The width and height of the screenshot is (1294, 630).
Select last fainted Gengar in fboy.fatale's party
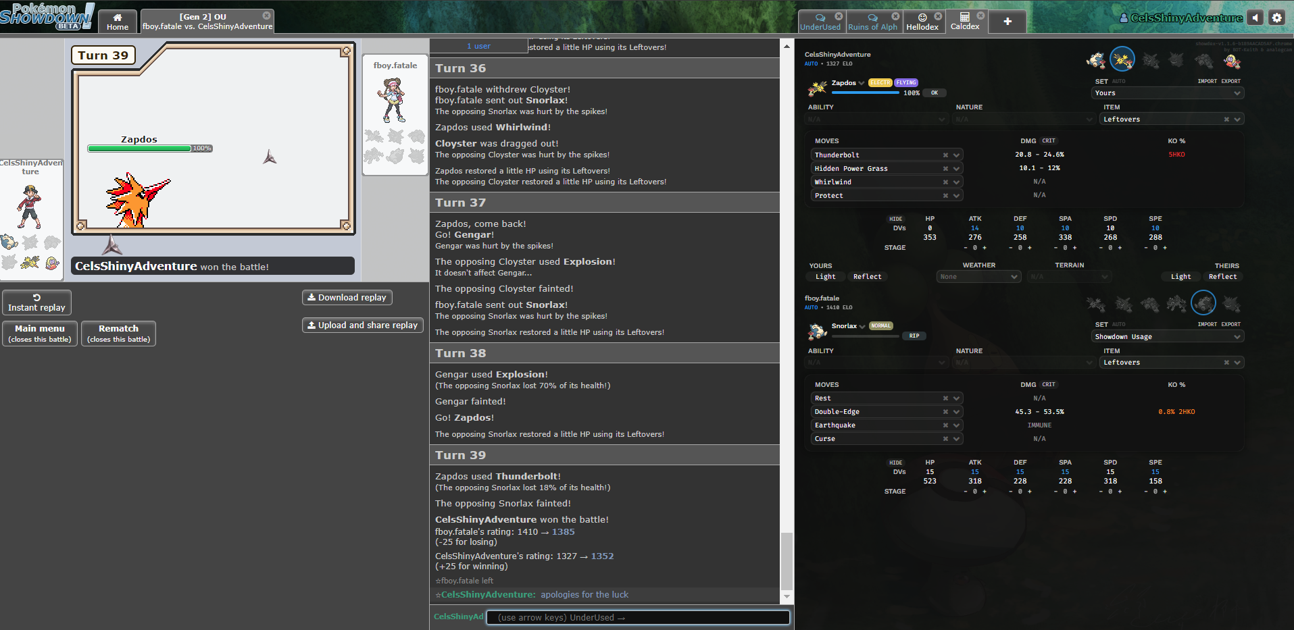point(1231,304)
